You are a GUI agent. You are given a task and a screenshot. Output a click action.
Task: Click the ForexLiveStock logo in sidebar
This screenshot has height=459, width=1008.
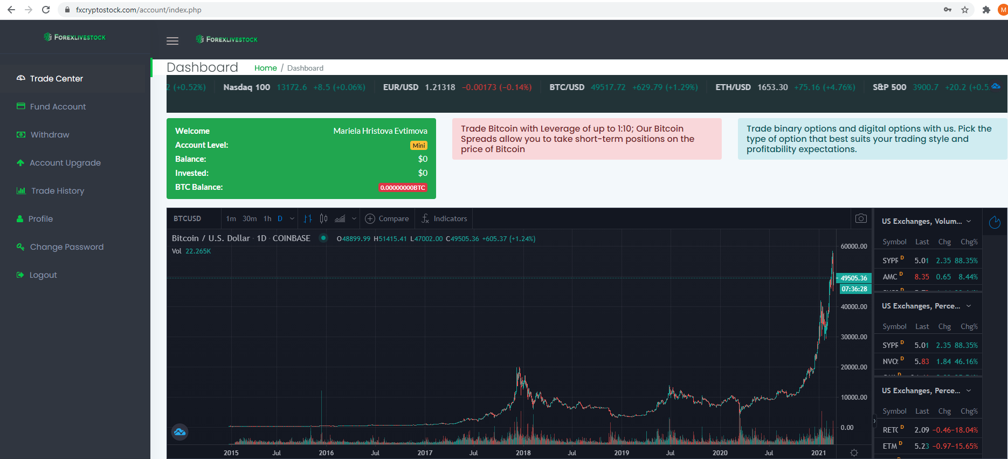74,37
